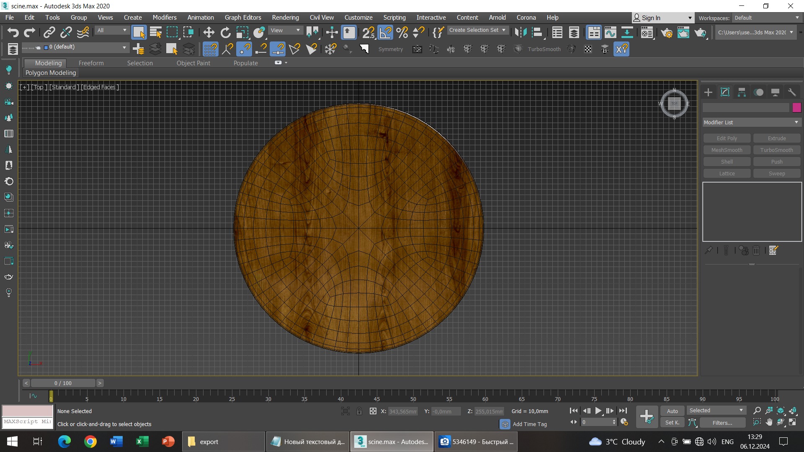Toggle Angle Snap button
This screenshot has height=452, width=804.
385,32
